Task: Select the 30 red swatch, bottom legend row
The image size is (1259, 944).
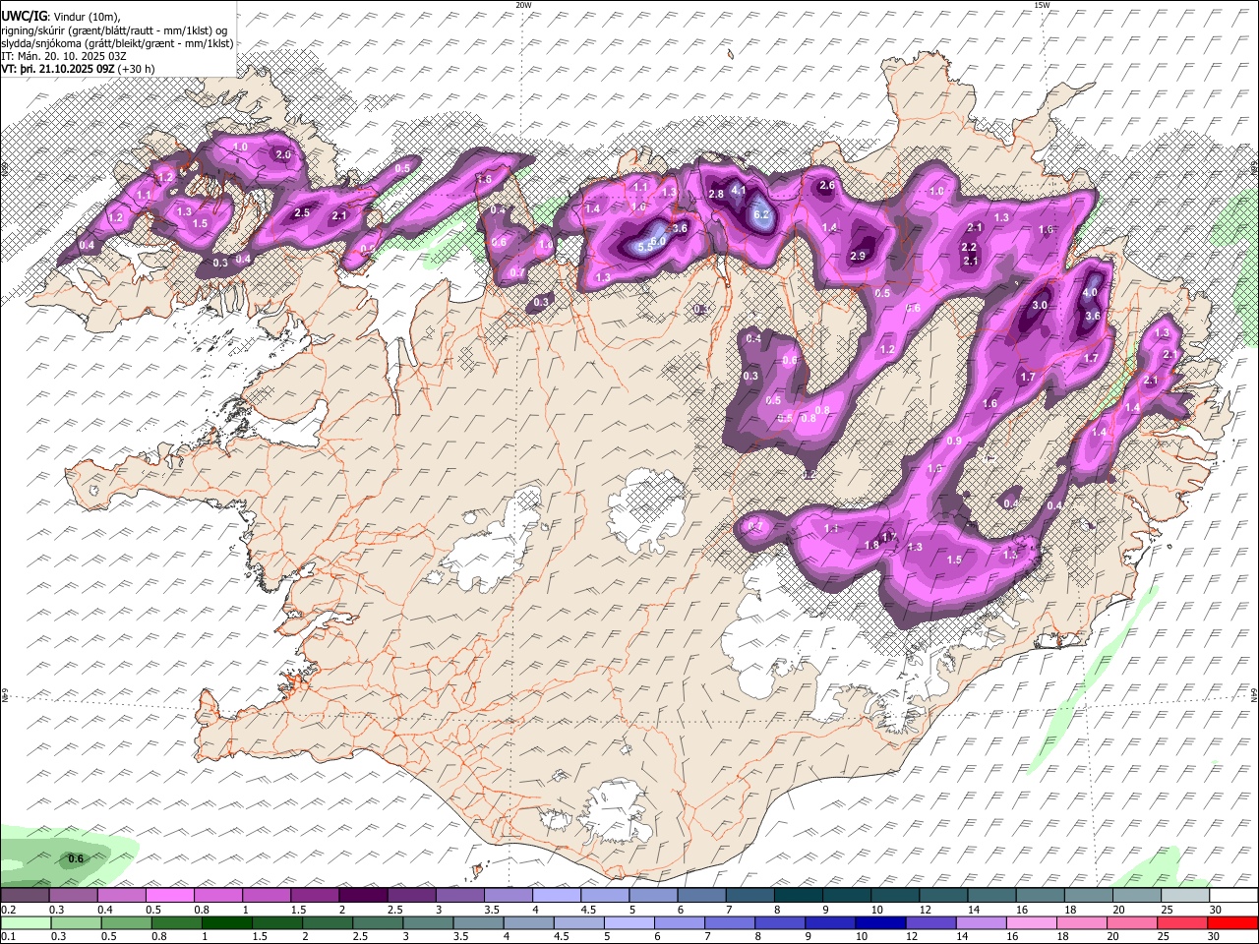Action: pyautogui.click(x=1233, y=922)
